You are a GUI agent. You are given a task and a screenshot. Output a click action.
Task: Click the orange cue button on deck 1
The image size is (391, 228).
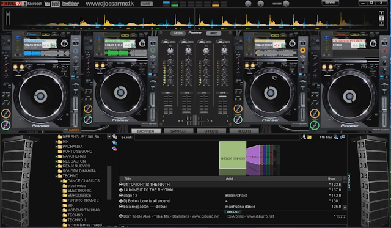click(x=5, y=114)
